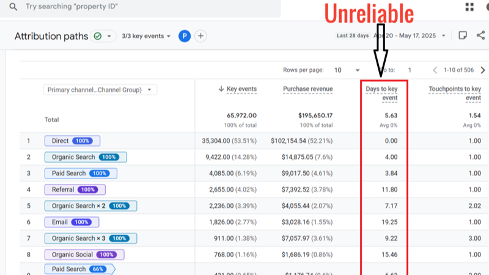Click the 4,085.00 (6.19%) cell
Screen dimensions: 489x275
[x=233, y=174]
